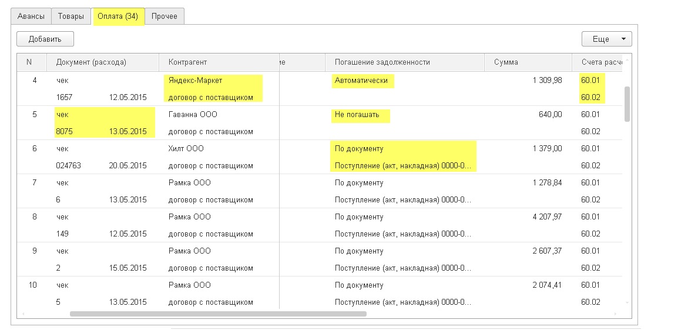Click the amount 1 278,84
Image resolution: width=698 pixels, height=333 pixels.
tap(547, 183)
